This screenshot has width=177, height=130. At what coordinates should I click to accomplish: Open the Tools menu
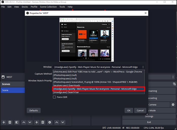62,7
